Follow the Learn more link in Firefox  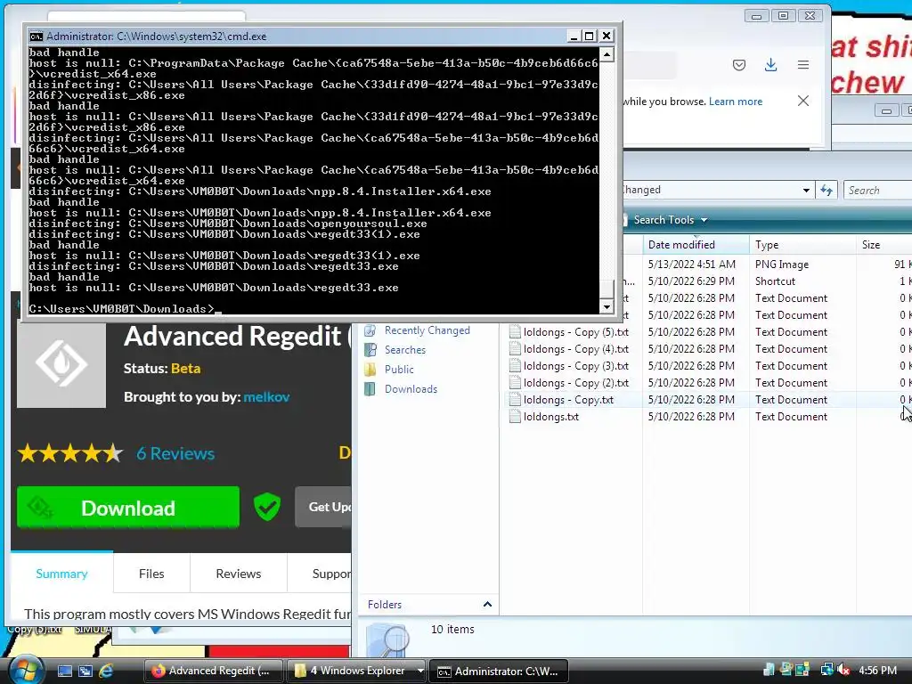coord(735,102)
